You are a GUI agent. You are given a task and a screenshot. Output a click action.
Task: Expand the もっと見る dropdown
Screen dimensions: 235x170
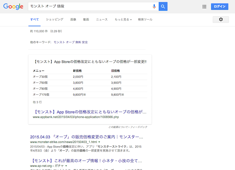click(123, 19)
